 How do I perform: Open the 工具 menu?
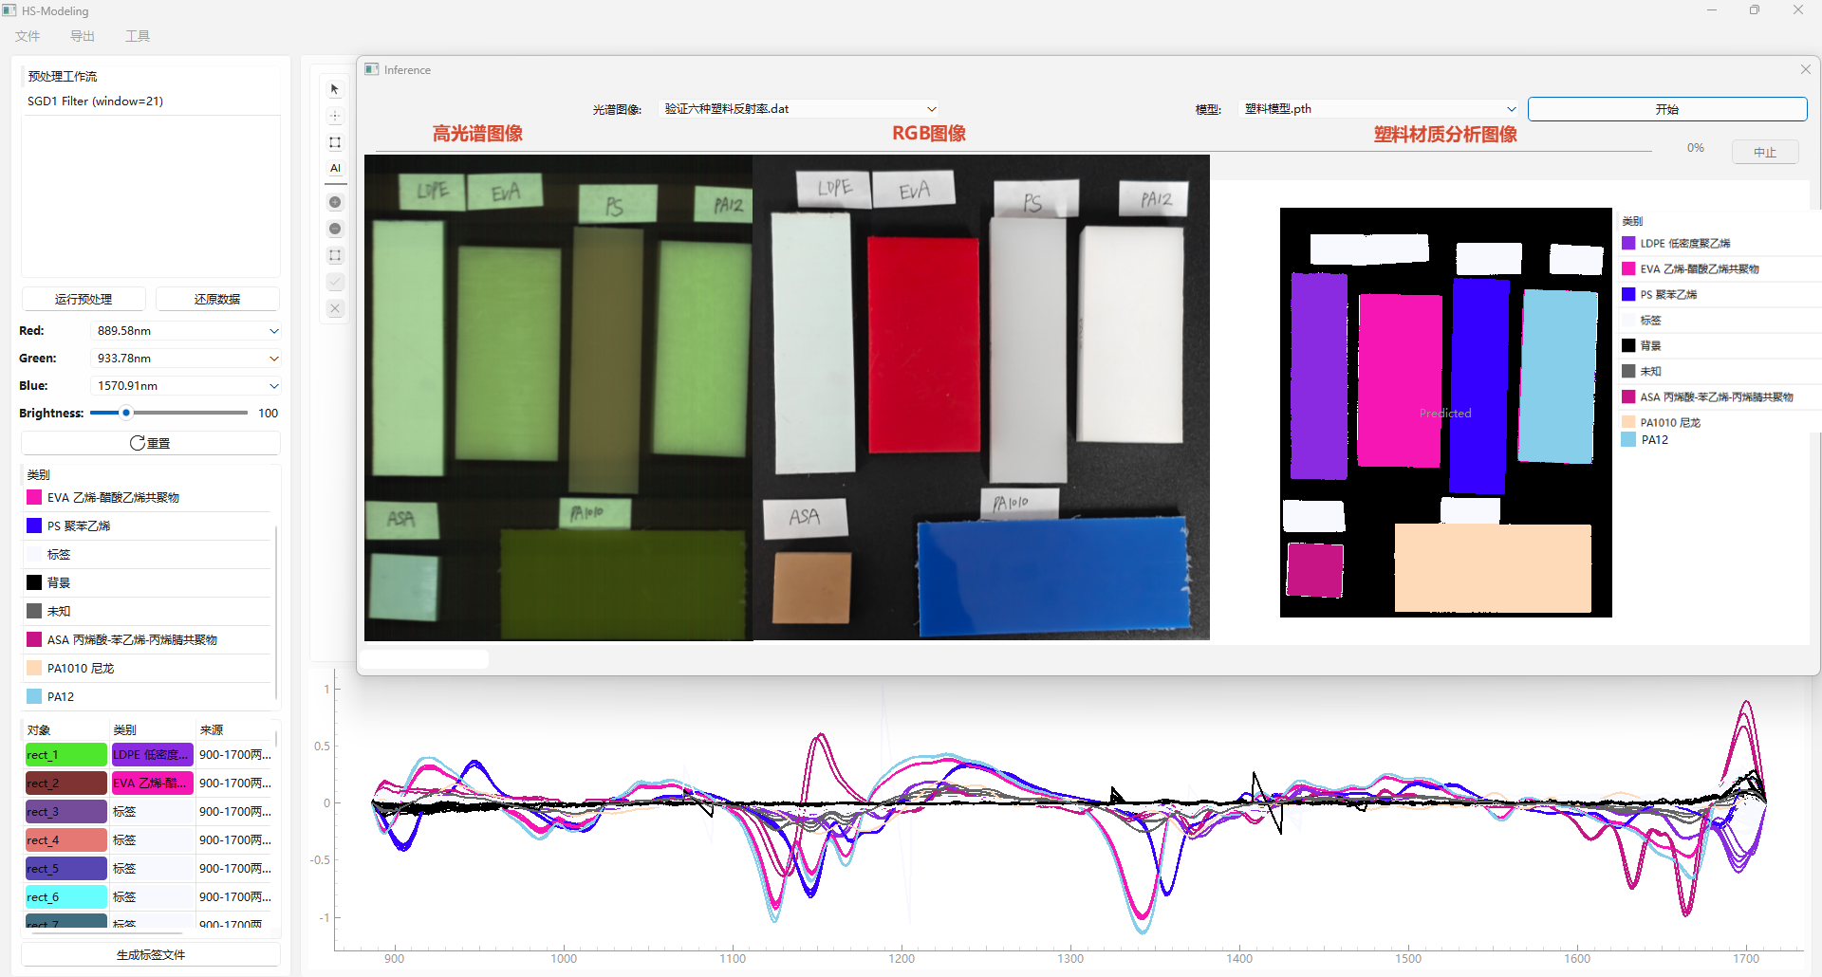pyautogui.click(x=138, y=36)
